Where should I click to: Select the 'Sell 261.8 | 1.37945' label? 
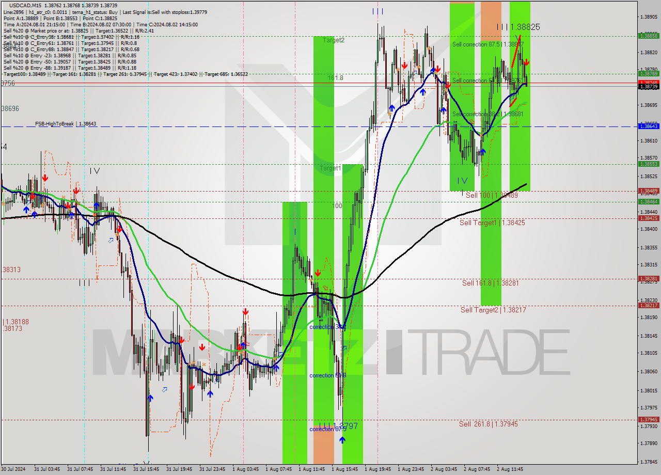(489, 424)
